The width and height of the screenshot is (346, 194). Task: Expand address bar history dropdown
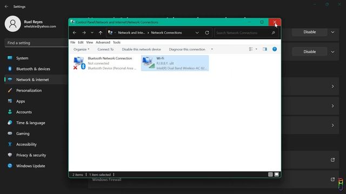point(197,33)
